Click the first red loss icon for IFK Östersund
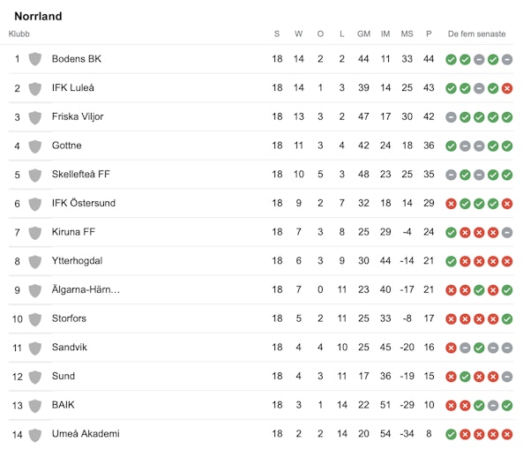523x449 pixels. pyautogui.click(x=451, y=204)
